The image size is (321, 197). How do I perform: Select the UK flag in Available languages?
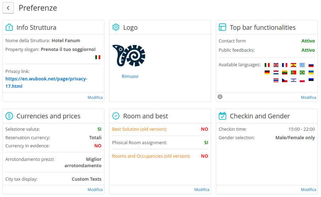tap(276, 65)
